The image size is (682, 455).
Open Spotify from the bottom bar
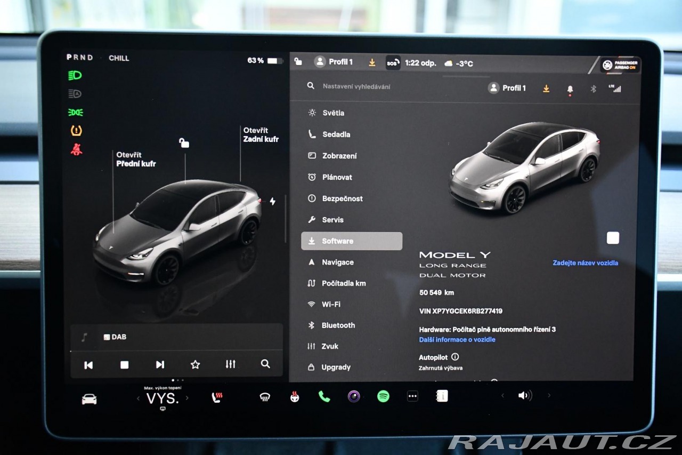(x=383, y=396)
